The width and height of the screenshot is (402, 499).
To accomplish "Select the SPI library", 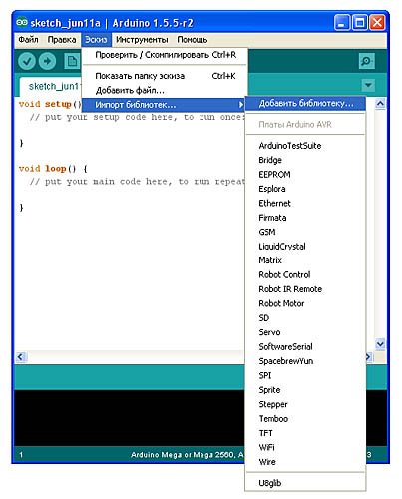I will click(305, 375).
